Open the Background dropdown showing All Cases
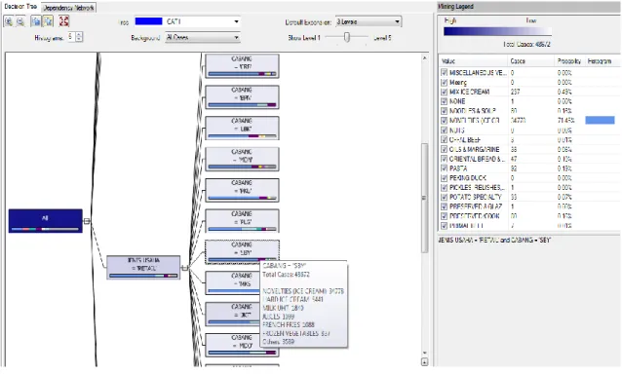The image size is (622, 374). pos(203,38)
